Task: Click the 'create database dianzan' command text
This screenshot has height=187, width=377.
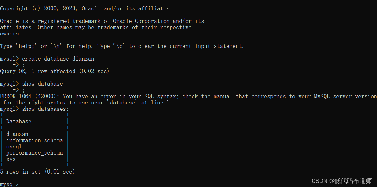Action: pyautogui.click(x=58, y=59)
